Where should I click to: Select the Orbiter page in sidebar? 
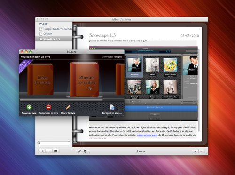54,34
